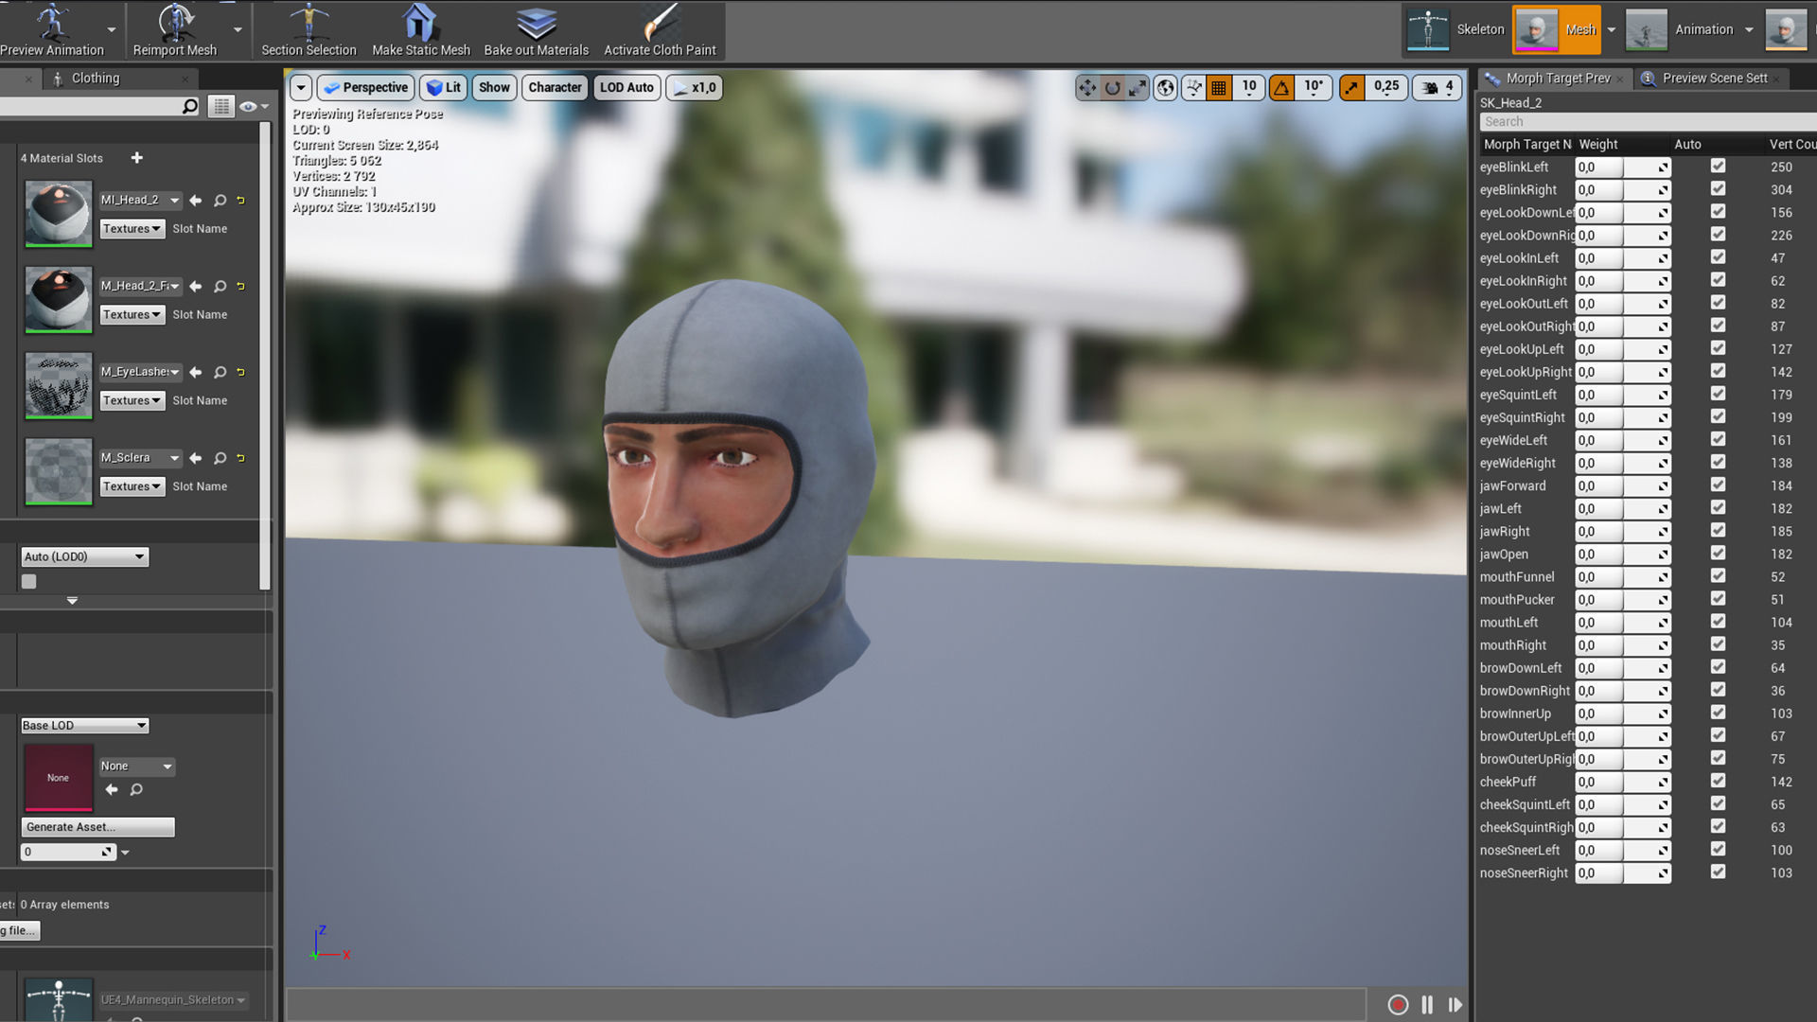Use selected asset arrow for M_Head_2_Fix
This screenshot has height=1022, width=1817.
196,286
